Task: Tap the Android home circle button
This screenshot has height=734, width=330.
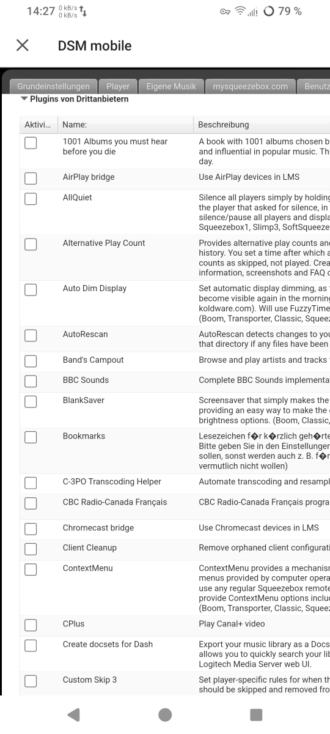Action: pyautogui.click(x=165, y=714)
